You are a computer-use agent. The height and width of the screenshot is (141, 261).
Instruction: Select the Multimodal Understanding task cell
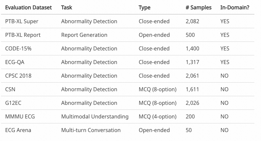[95, 116]
